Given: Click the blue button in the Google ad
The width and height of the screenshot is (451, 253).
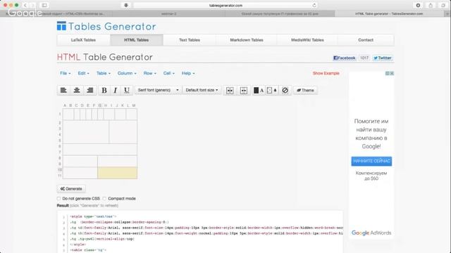Looking at the screenshot, I should [x=371, y=161].
